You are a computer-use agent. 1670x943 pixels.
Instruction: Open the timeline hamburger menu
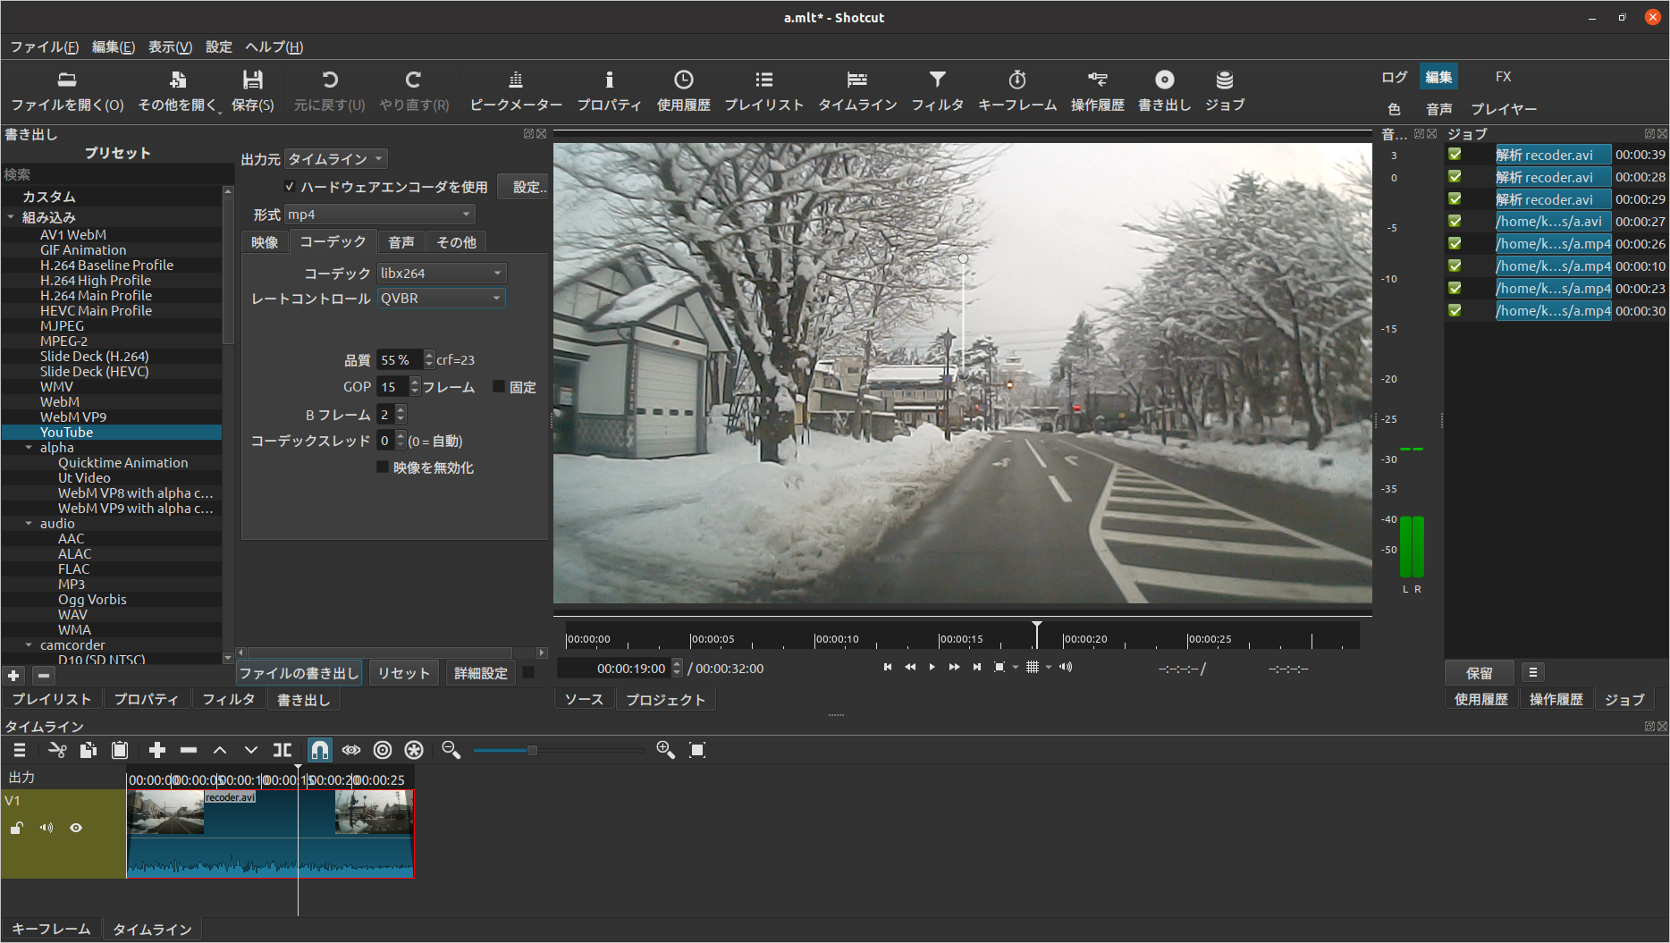tap(19, 750)
